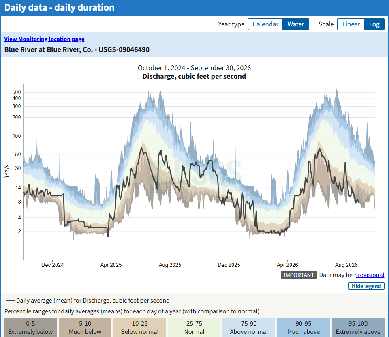This screenshot has height=337, width=389.
Task: Click the Aug 2025 axis label
Action: [170, 265]
